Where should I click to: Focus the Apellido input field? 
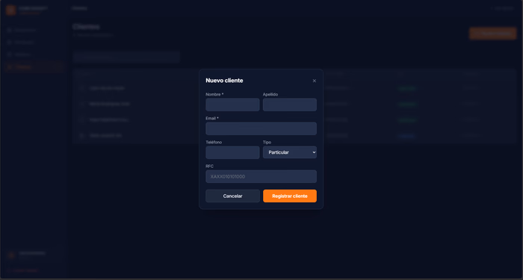click(290, 105)
